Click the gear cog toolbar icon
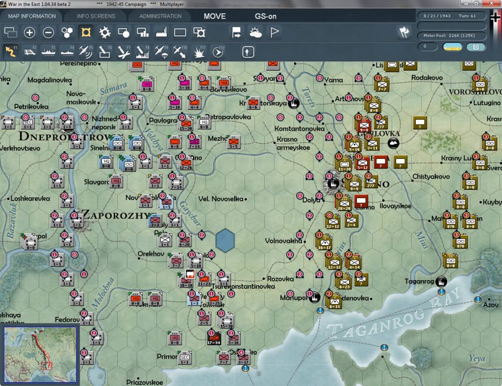This screenshot has height=386, width=502. 105,32
